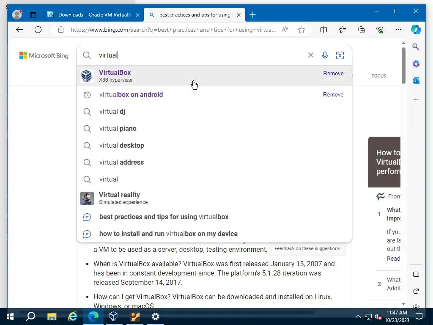Refresh the current page
This screenshot has height=325, width=433.
click(x=38, y=30)
